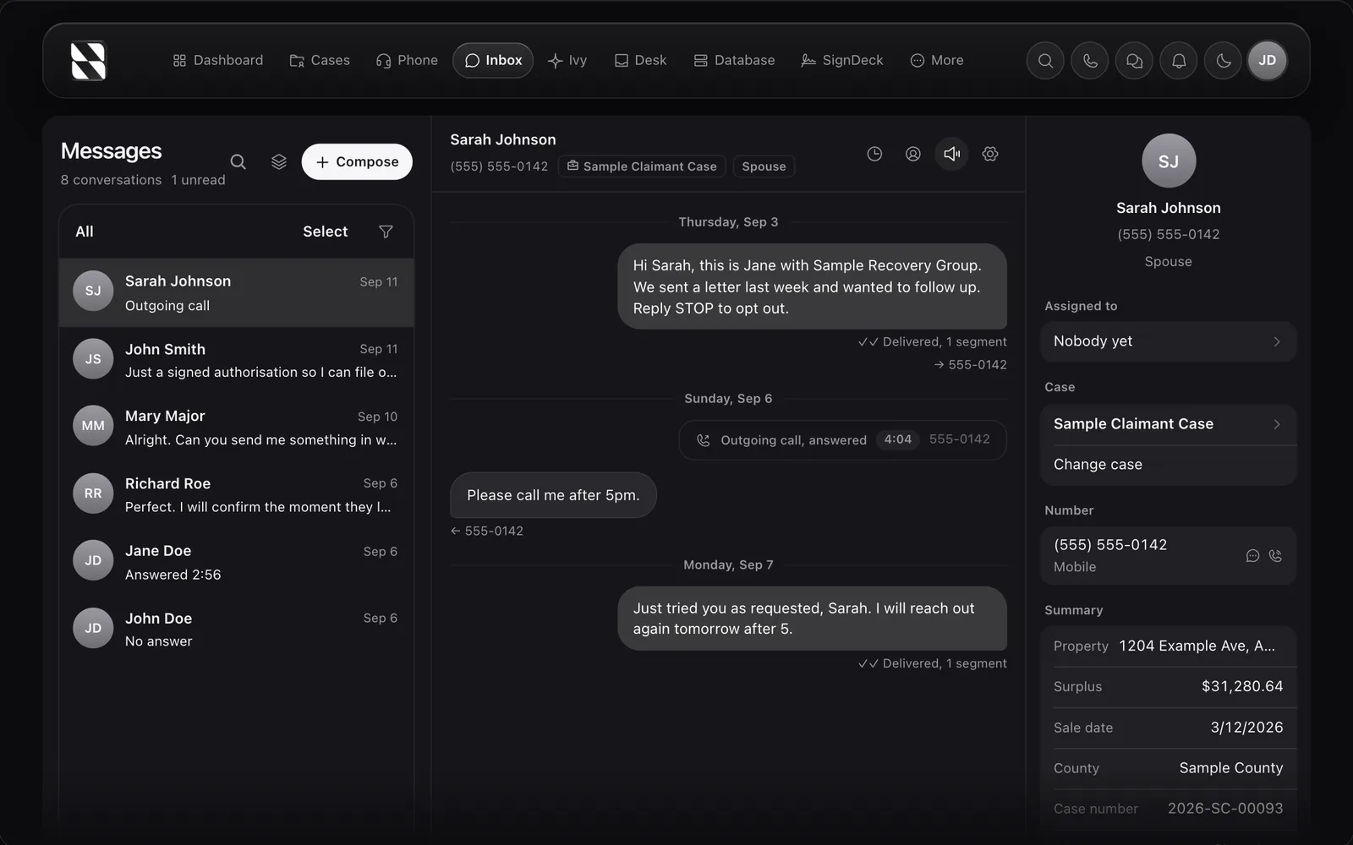Image resolution: width=1353 pixels, height=845 pixels.
Task: Open the contact profile icon in conversation header
Action: point(913,154)
